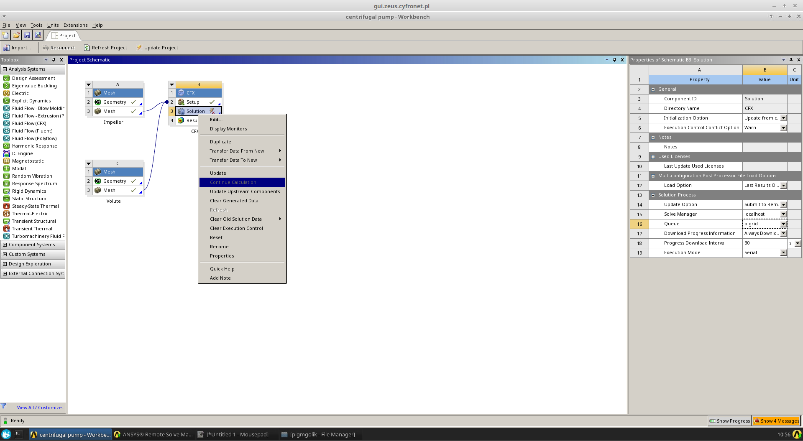The height and width of the screenshot is (441, 803).
Task: Click the Import button in the toolbar
Action: pos(17,48)
